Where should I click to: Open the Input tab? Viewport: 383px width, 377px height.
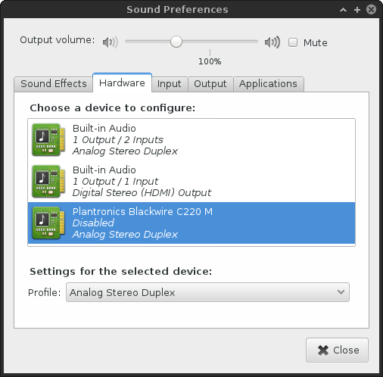170,84
